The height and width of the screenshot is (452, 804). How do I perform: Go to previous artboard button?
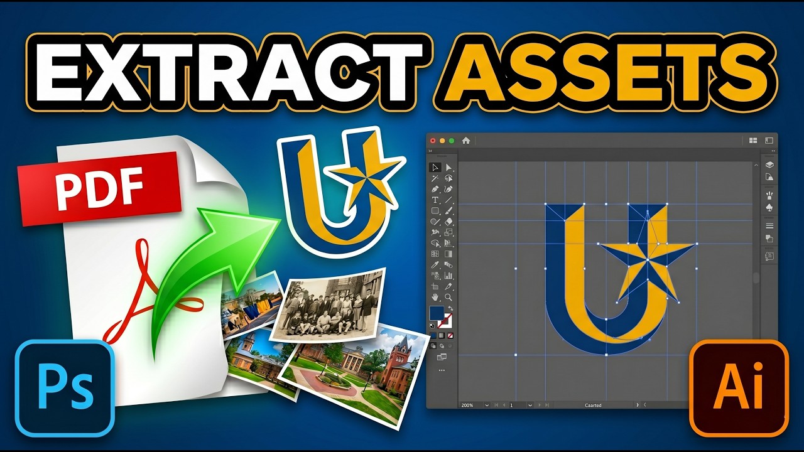[504, 405]
